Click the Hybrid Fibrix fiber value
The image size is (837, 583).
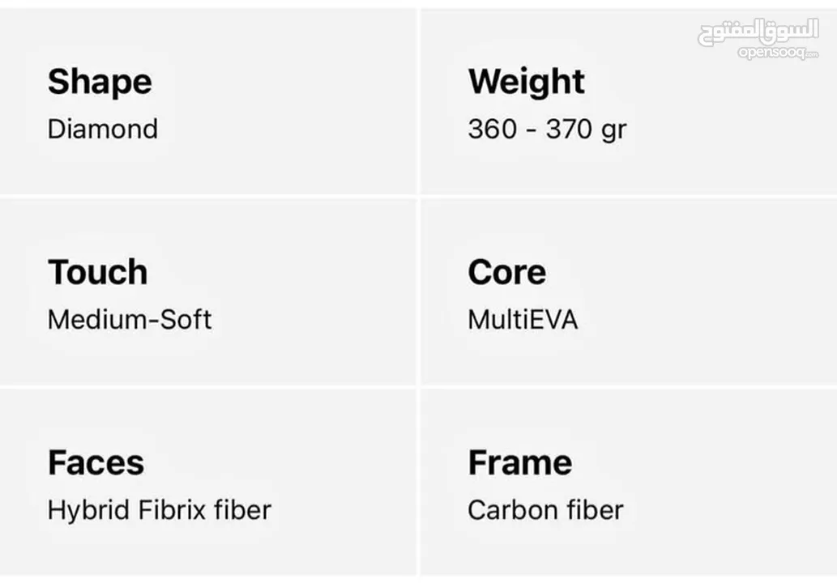pos(160,510)
